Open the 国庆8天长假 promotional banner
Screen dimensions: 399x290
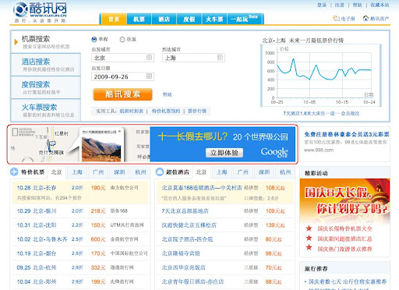(344, 201)
